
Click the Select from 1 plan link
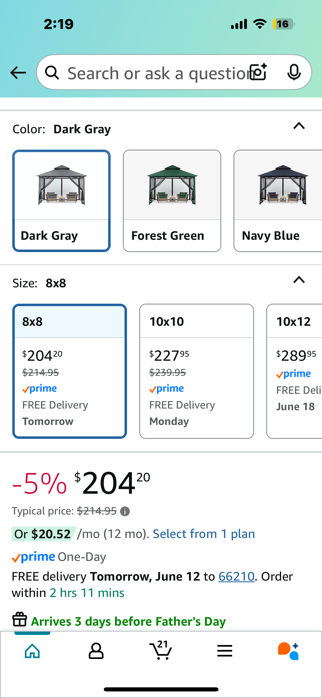(204, 534)
